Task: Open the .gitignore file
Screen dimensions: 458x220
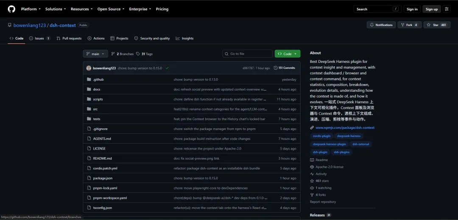Action: click(100, 129)
